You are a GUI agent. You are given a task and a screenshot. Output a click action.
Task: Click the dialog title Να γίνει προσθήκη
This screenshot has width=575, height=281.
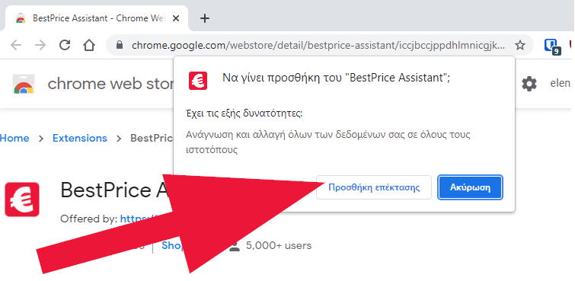[x=337, y=78]
